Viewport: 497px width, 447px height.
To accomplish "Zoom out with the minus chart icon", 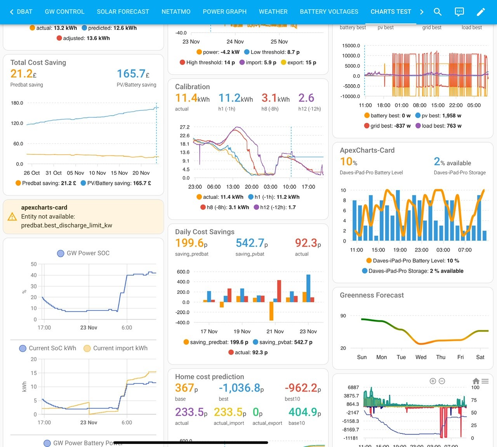I will coord(442,381).
